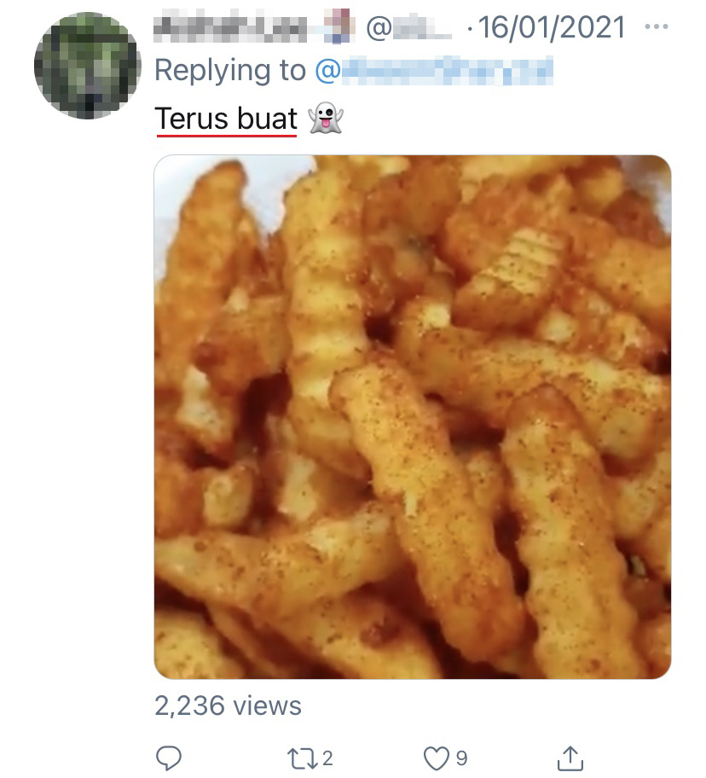Image resolution: width=706 pixels, height=778 pixels.
Task: Tap the share upload icon
Action: 570,758
